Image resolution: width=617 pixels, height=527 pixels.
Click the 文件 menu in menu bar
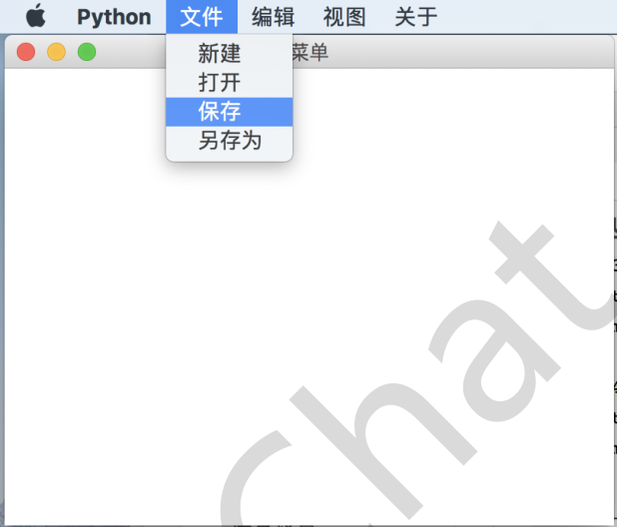(x=202, y=17)
